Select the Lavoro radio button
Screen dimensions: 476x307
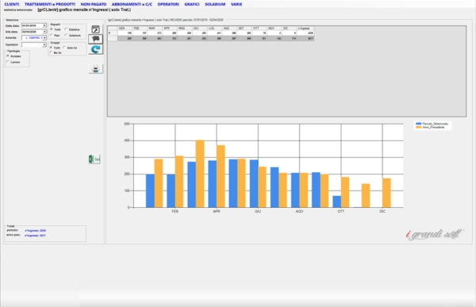coord(8,62)
